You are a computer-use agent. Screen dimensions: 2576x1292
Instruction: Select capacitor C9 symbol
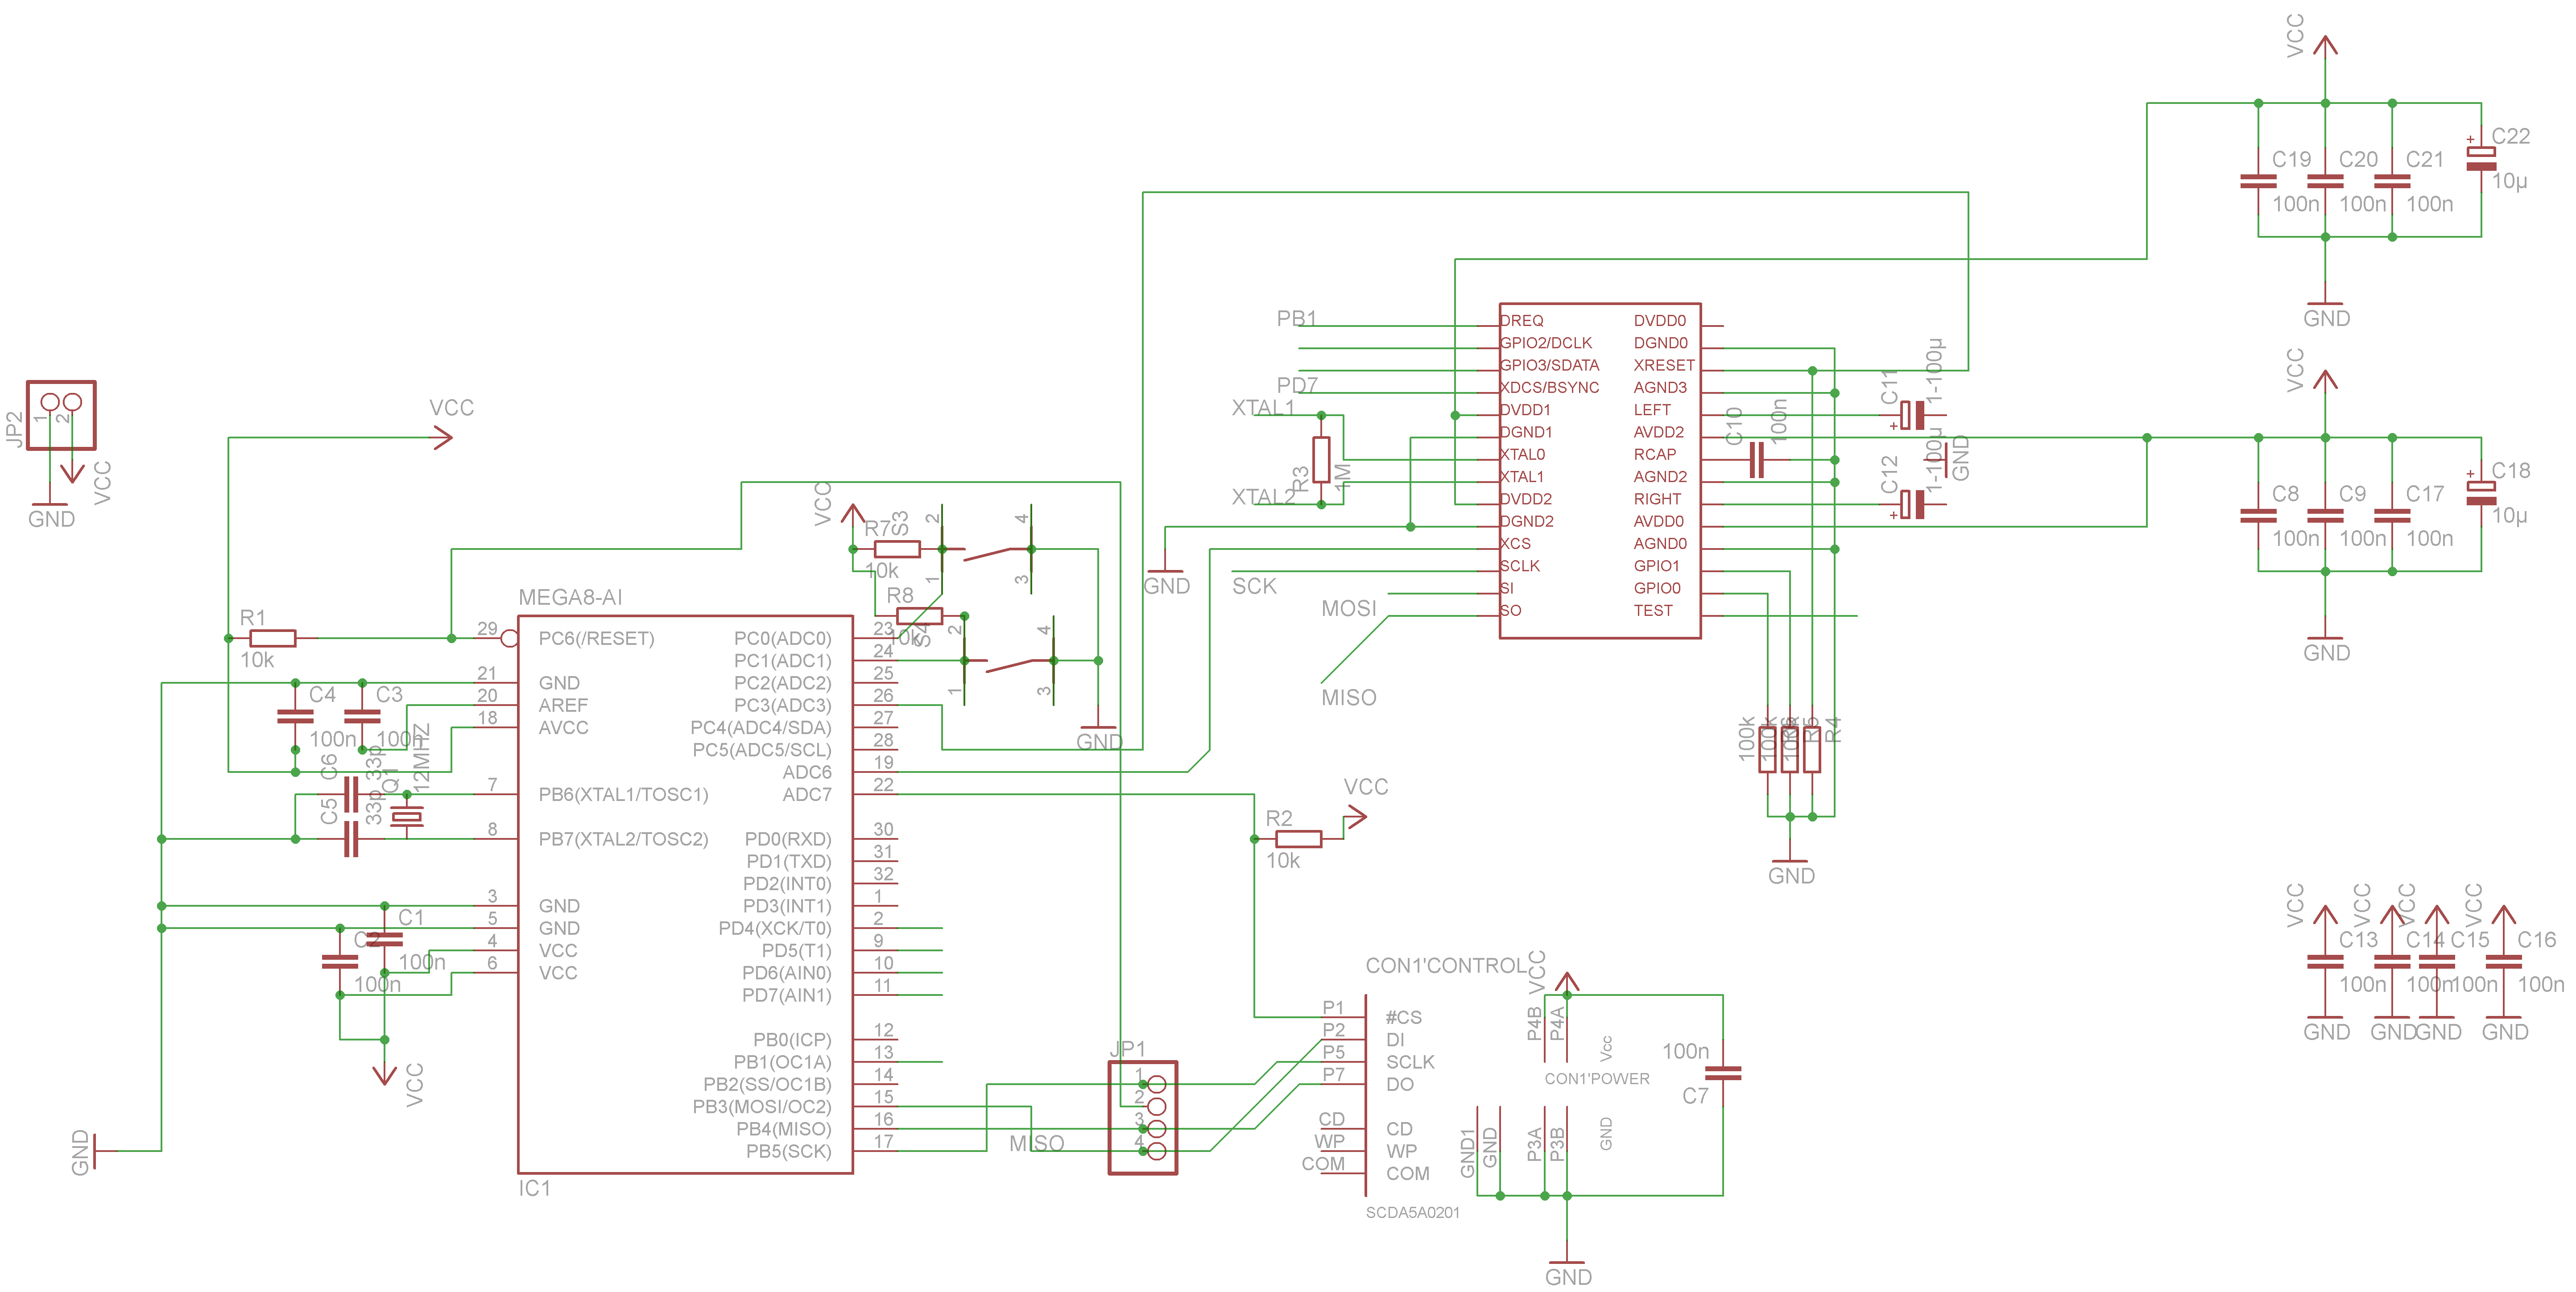tap(2325, 516)
